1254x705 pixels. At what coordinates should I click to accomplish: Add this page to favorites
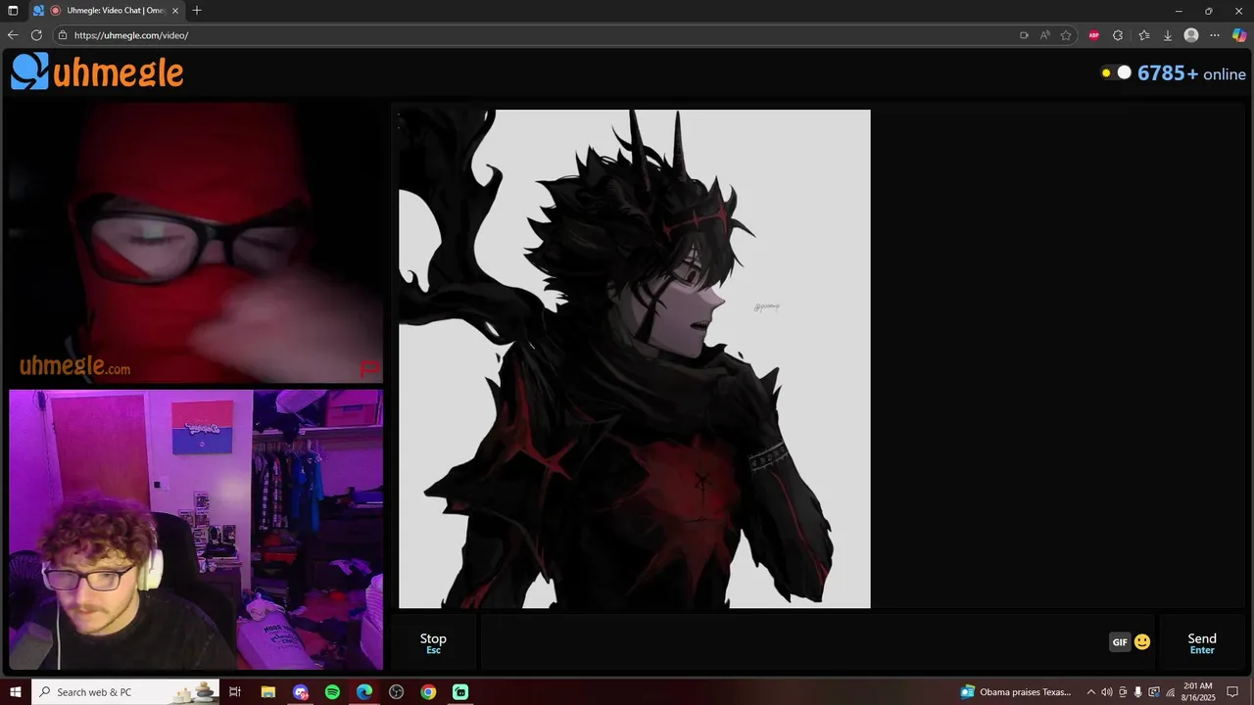(1066, 35)
